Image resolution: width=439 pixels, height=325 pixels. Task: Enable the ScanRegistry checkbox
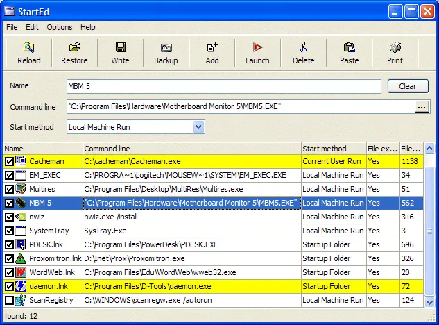(x=8, y=300)
